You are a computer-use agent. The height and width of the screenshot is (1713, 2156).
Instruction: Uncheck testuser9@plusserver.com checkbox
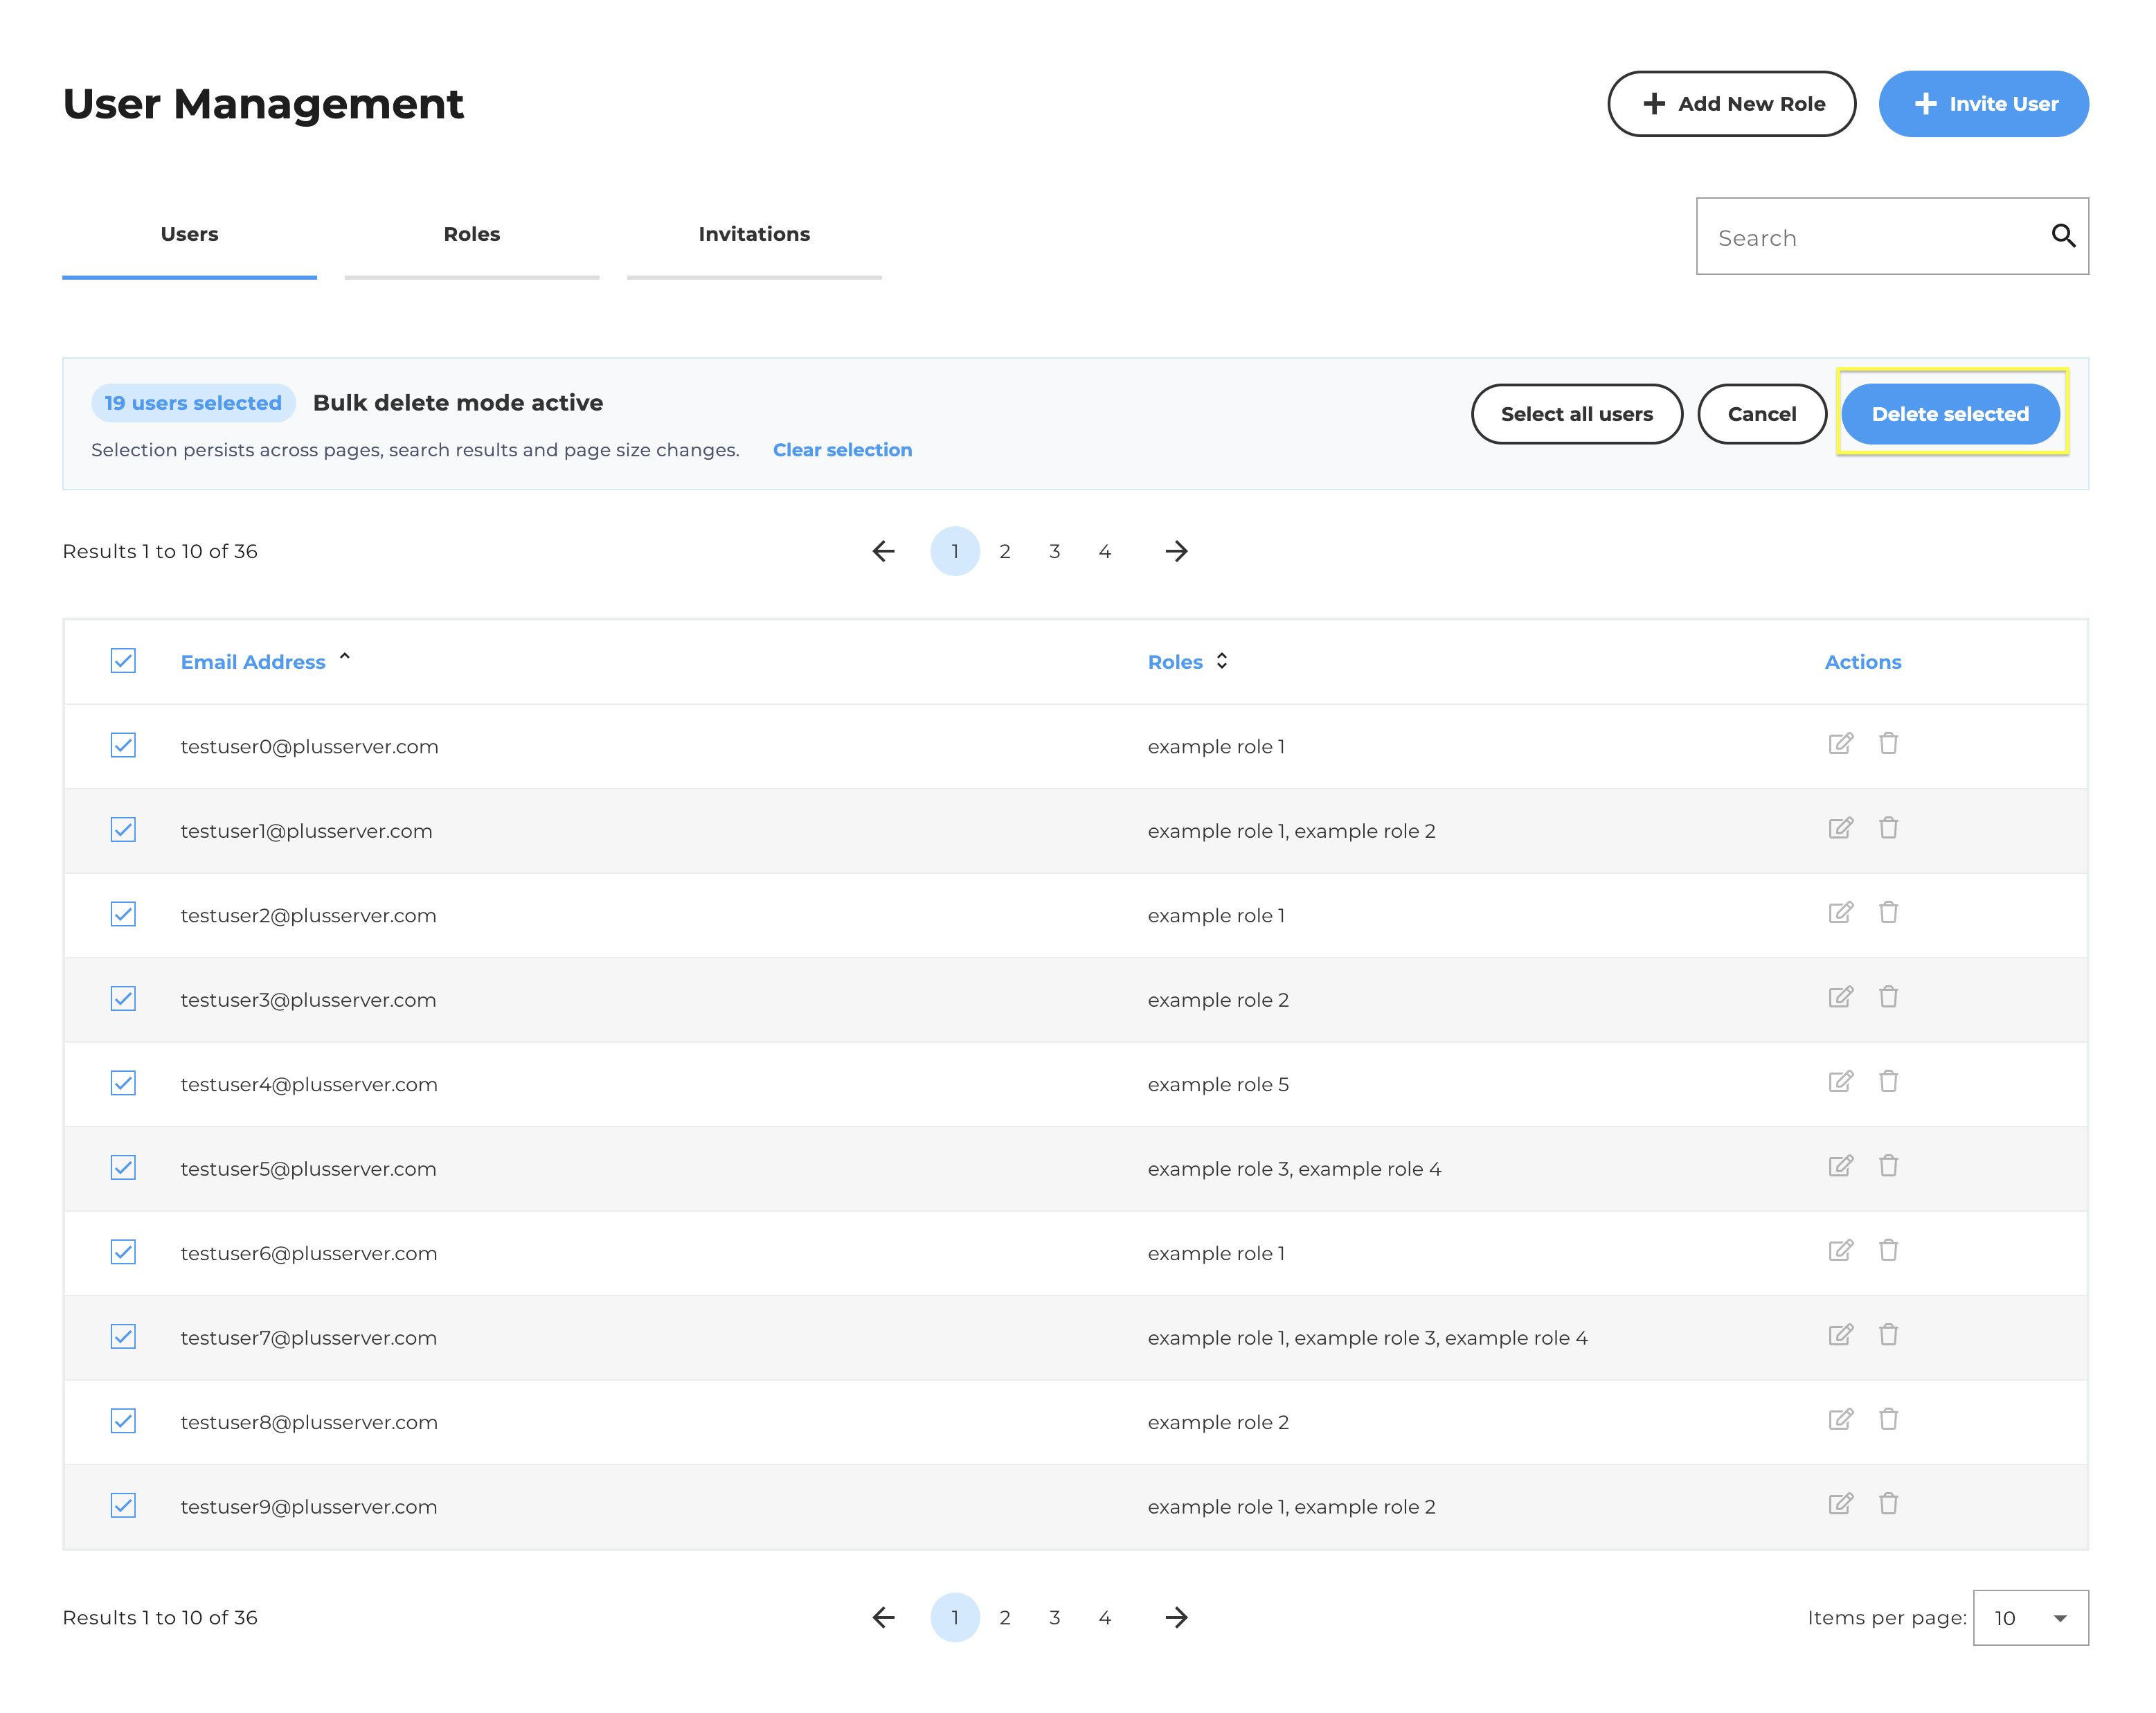[123, 1506]
